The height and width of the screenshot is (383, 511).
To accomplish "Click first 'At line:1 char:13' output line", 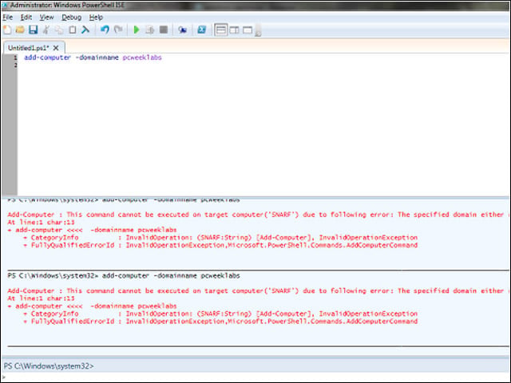I will (x=41, y=223).
